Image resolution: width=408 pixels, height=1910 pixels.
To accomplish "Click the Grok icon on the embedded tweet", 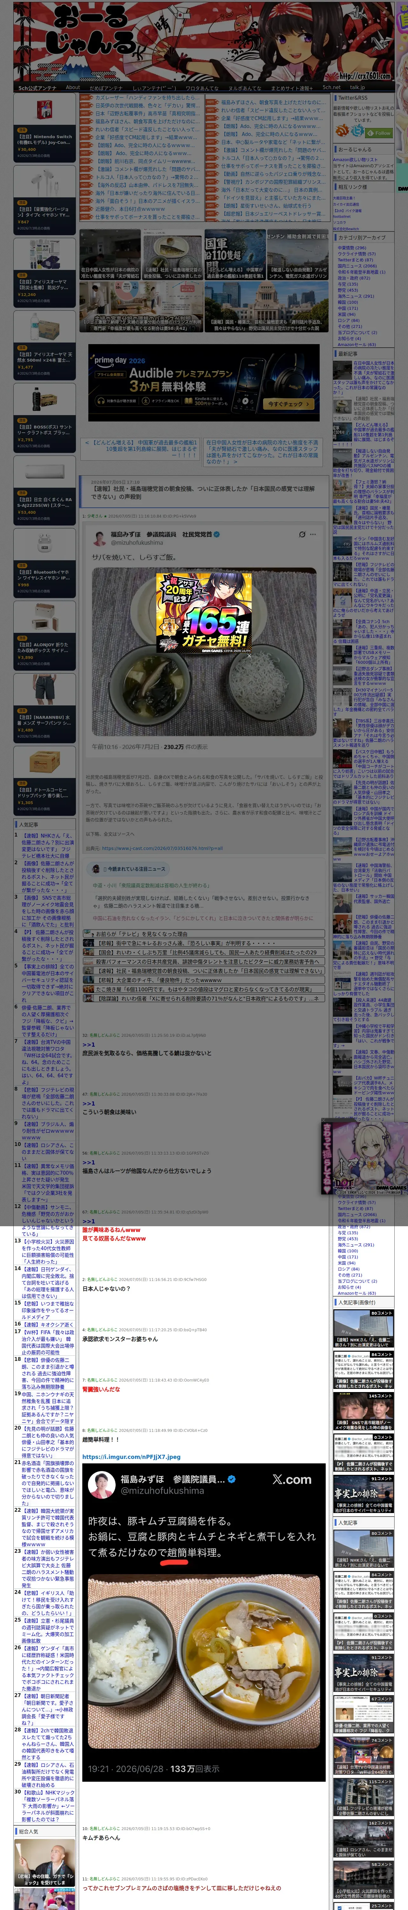I will (302, 534).
